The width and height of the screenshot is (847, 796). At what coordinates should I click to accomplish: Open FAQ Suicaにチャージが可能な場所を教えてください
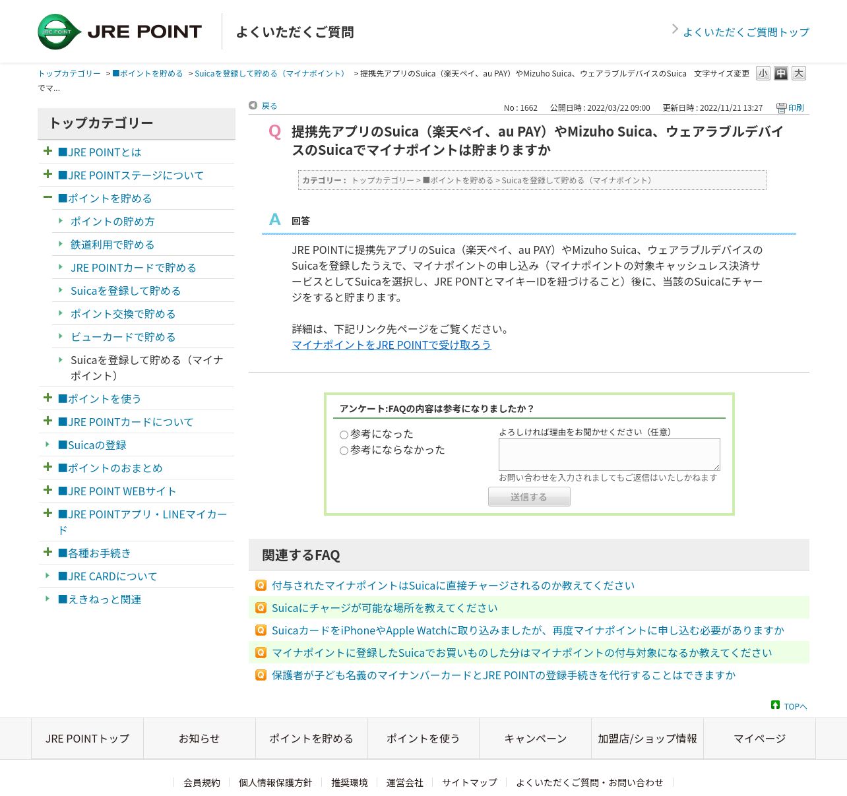click(x=385, y=607)
